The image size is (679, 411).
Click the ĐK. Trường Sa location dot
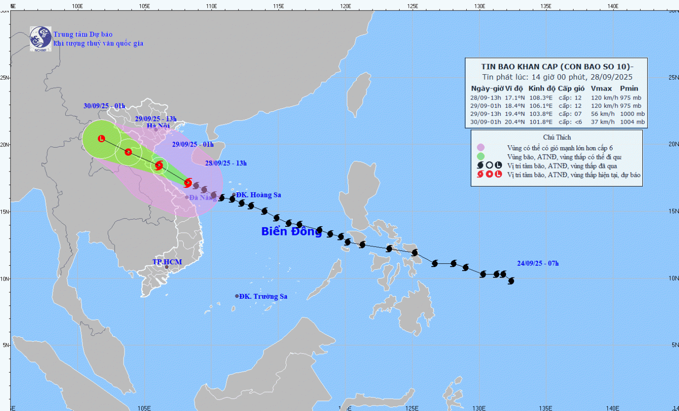click(x=237, y=296)
